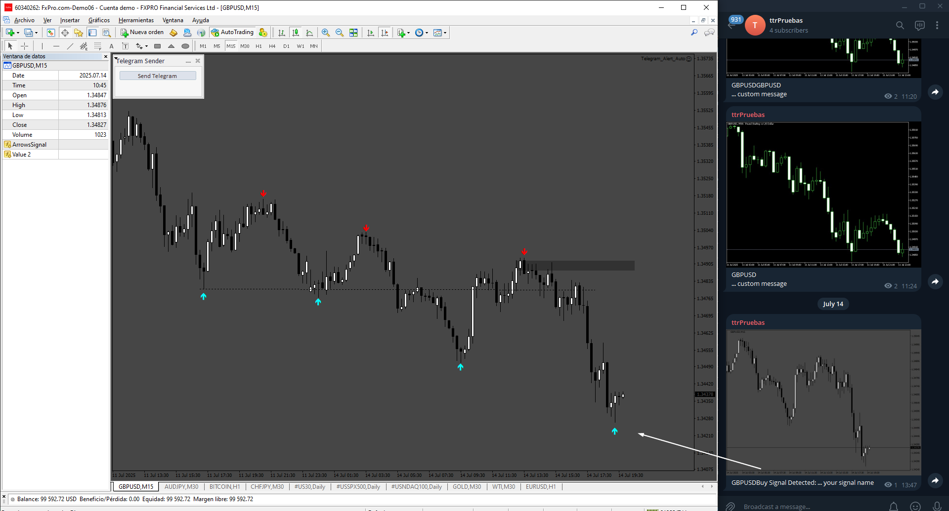Zoom out of the chart
Image resolution: width=949 pixels, height=511 pixels.
[x=340, y=33]
